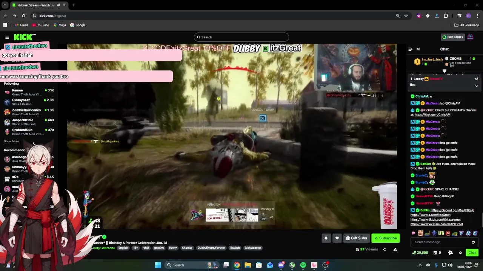The height and width of the screenshot is (271, 483).
Task: Open Ramee channel in Following list
Action: [x=29, y=92]
